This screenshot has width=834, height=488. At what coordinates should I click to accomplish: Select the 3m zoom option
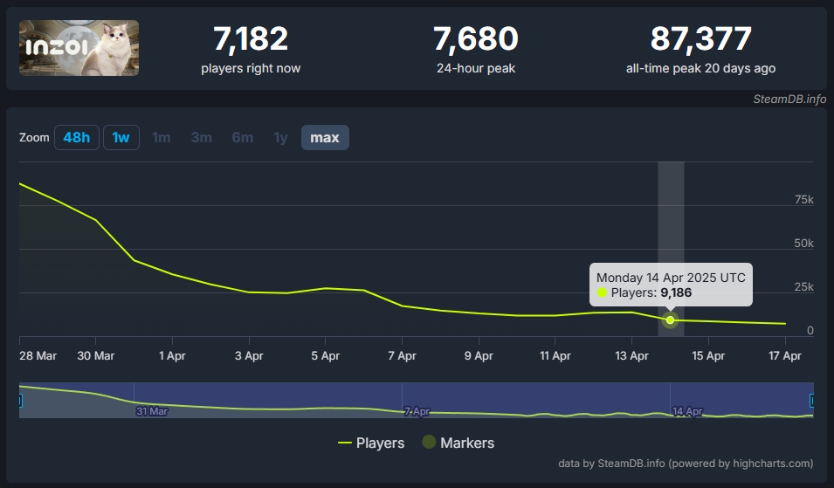[x=201, y=138]
